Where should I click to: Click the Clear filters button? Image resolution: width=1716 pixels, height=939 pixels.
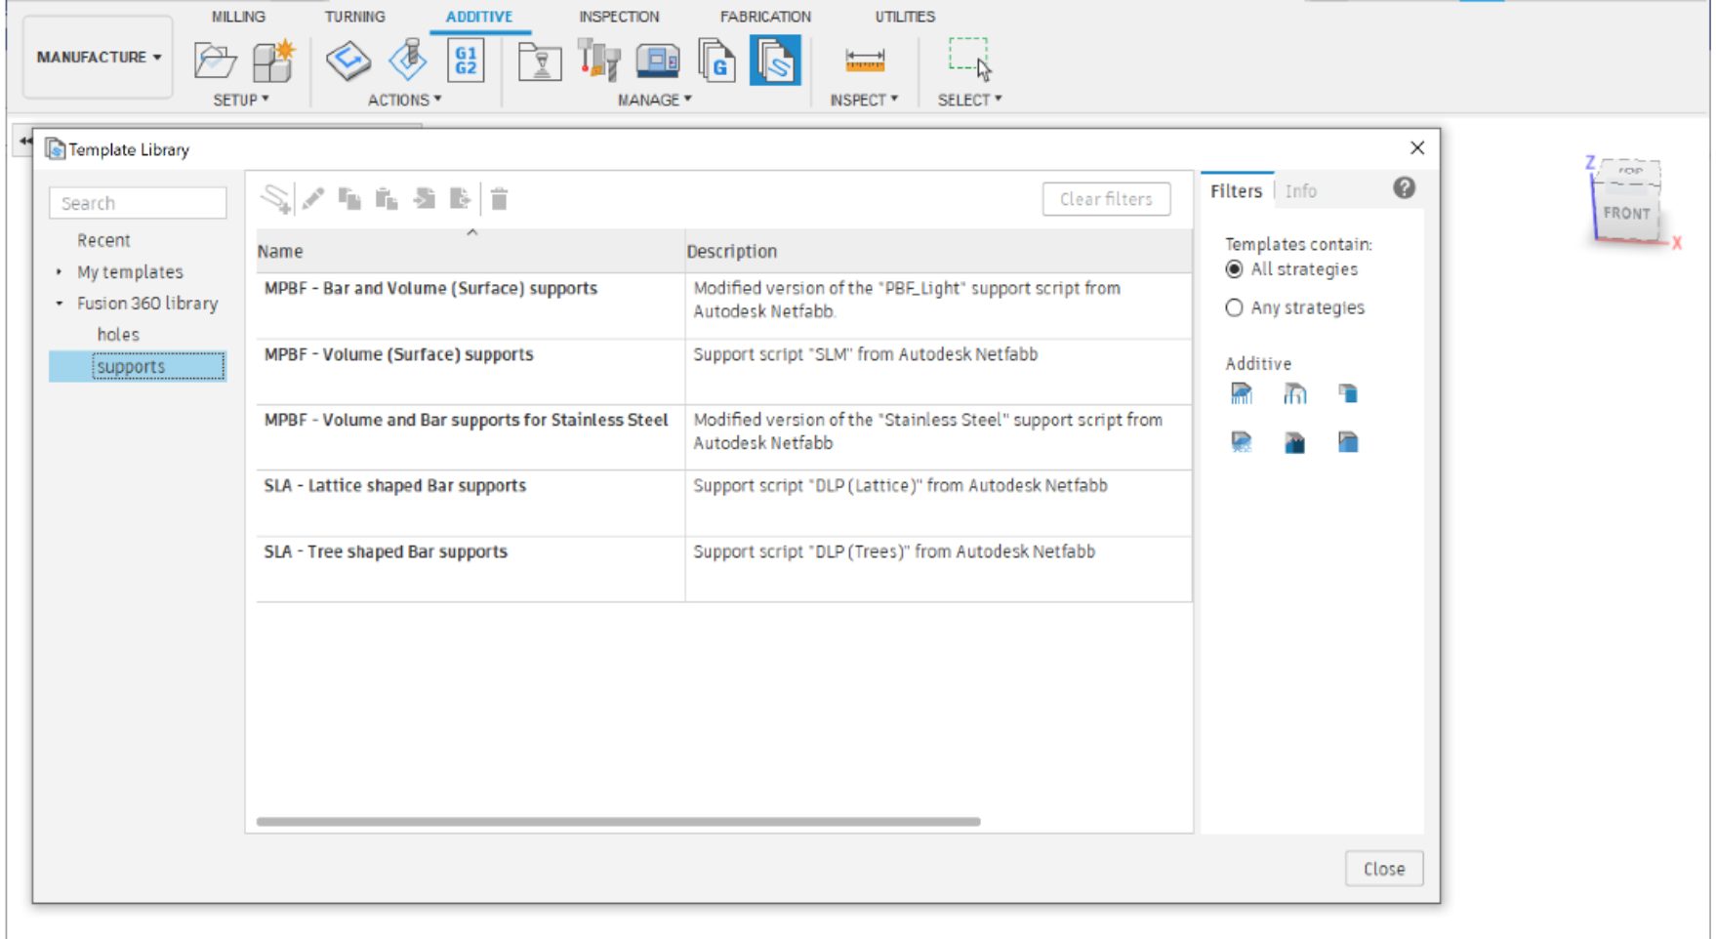(x=1106, y=199)
